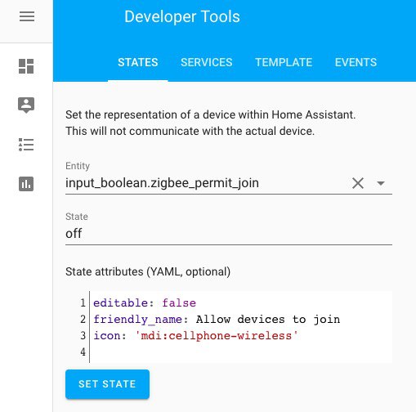The image size is (416, 412).
Task: Click the Developer Tools header title
Action: pyautogui.click(x=182, y=16)
